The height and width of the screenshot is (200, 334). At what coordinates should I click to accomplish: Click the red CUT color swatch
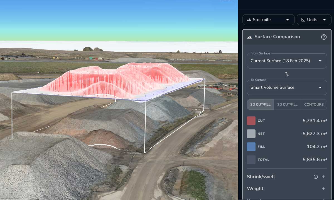pyautogui.click(x=251, y=121)
